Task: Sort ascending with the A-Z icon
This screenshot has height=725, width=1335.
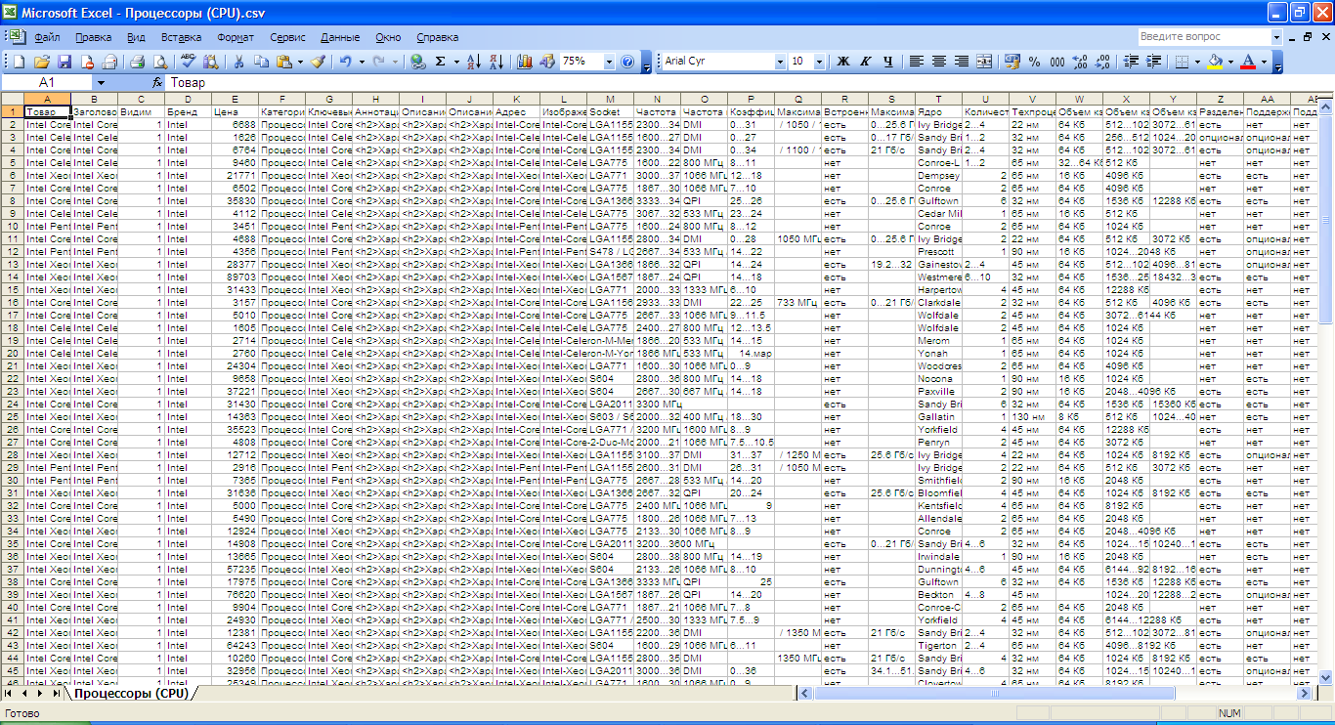Action: click(474, 61)
